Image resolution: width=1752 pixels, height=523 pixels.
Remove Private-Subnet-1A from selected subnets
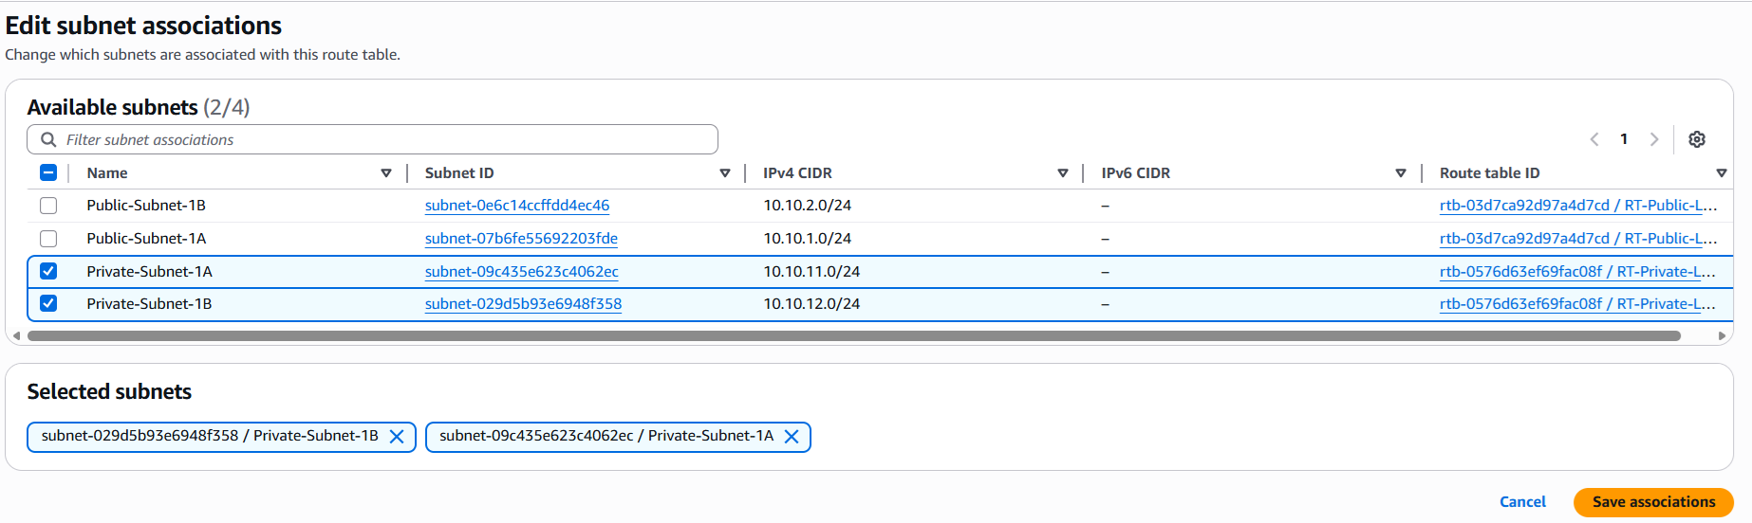click(792, 437)
